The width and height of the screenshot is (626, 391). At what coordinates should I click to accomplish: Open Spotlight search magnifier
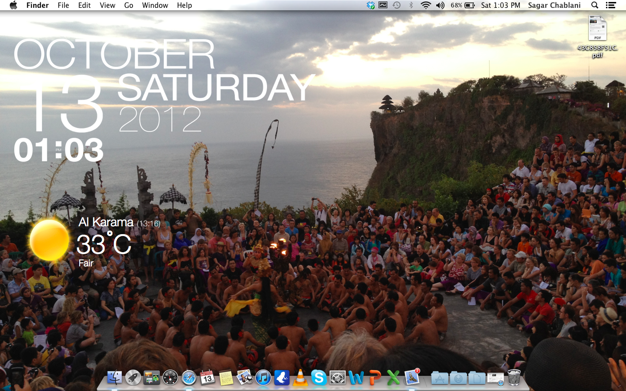coord(595,5)
